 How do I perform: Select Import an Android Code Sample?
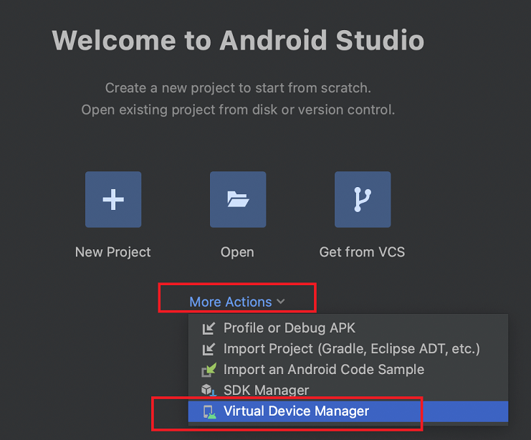point(348,370)
